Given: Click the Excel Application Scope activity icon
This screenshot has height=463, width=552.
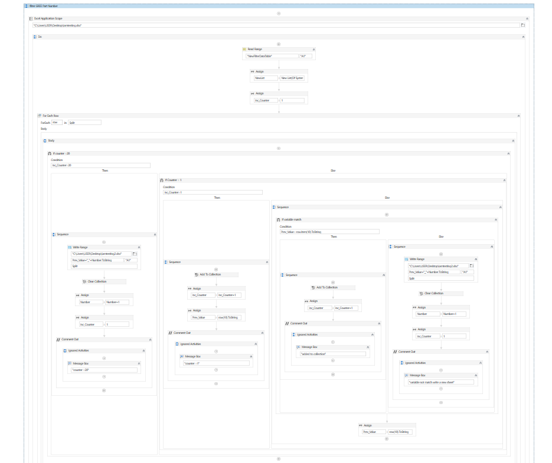Looking at the screenshot, I should 31,19.
